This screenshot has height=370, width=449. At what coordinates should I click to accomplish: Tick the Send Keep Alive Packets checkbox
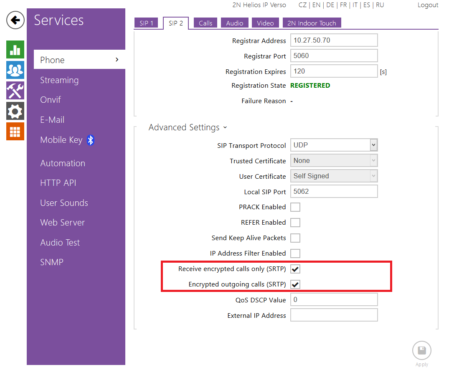click(x=295, y=238)
